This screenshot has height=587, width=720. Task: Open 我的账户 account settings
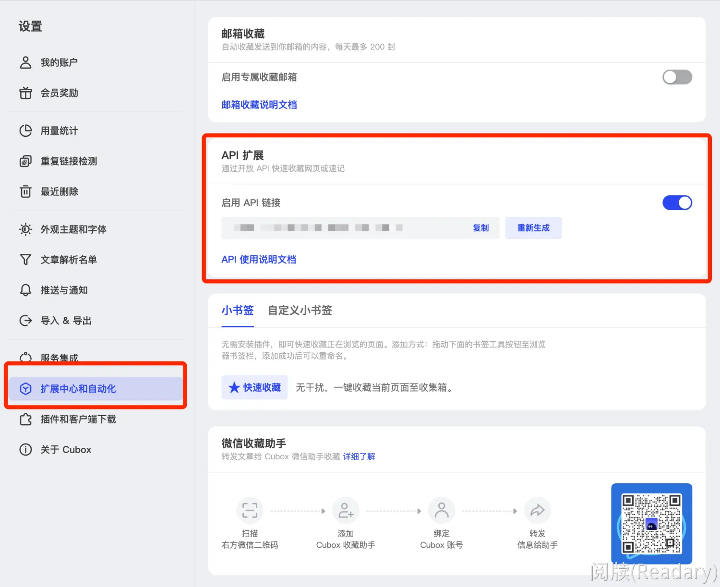coord(59,62)
